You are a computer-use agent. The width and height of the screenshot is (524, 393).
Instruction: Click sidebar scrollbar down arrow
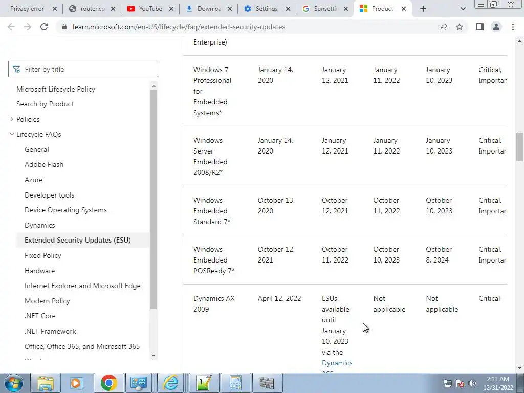154,356
